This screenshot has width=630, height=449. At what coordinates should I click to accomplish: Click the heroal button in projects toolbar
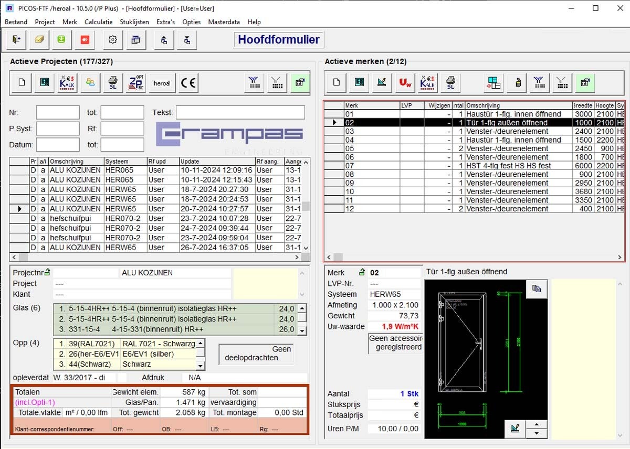click(162, 82)
